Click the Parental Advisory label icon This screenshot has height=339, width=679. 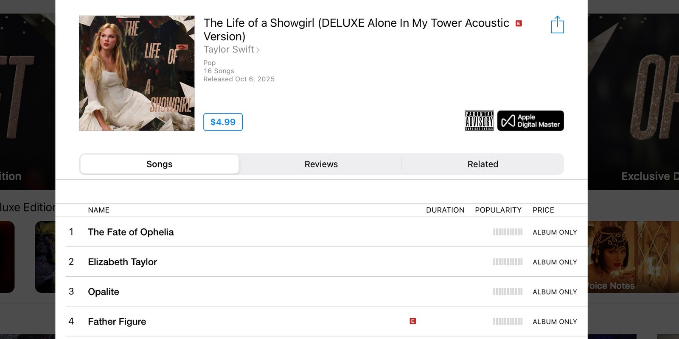(480, 121)
